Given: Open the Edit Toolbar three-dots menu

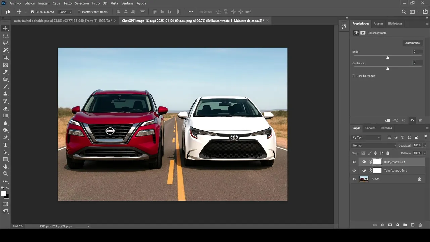Looking at the screenshot, I should [5, 182].
